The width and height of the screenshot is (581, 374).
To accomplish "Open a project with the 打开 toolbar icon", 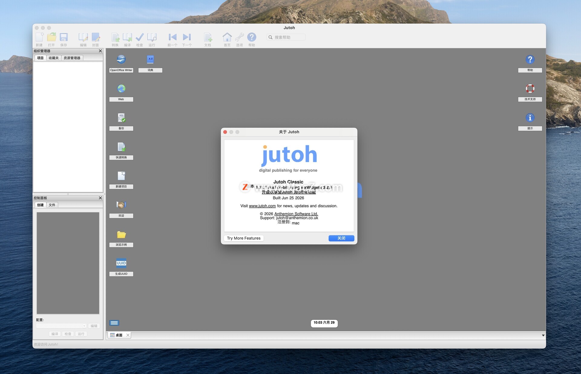I will pyautogui.click(x=51, y=37).
